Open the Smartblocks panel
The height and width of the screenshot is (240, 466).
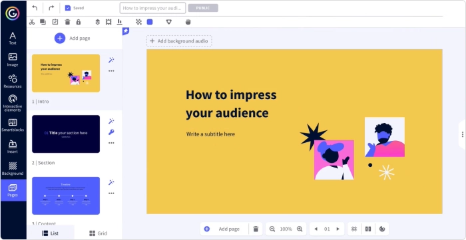pyautogui.click(x=13, y=125)
